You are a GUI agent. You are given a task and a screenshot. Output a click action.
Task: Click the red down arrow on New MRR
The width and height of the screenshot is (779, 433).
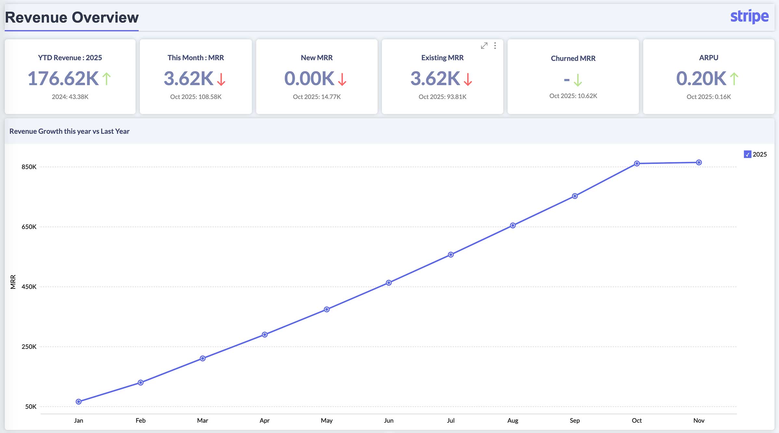coord(342,79)
